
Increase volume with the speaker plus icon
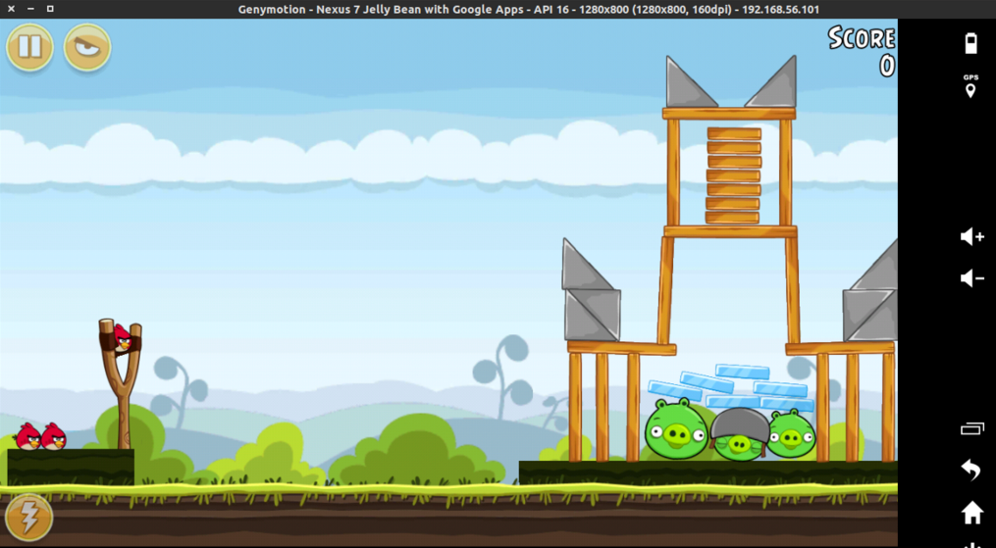pos(971,236)
